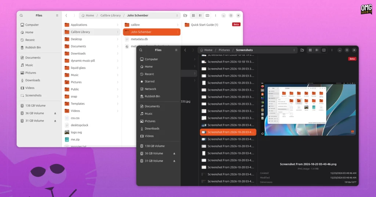The width and height of the screenshot is (376, 197).
Task: Click the screenshot preview image in dark window
Action: 308,109
